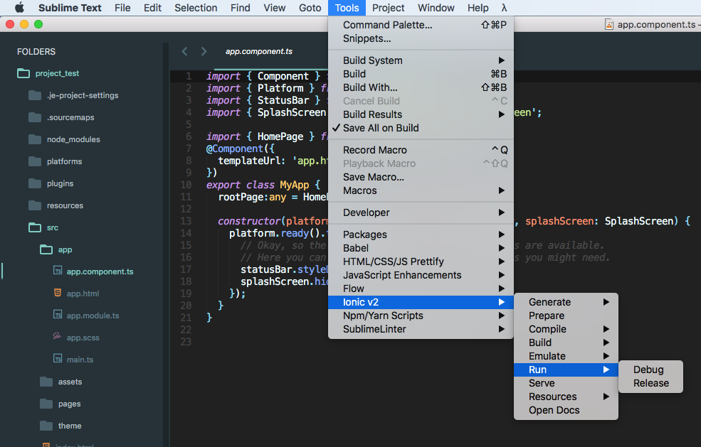Screen dimensions: 701x447
Task: Open the Project menu
Action: pos(388,8)
